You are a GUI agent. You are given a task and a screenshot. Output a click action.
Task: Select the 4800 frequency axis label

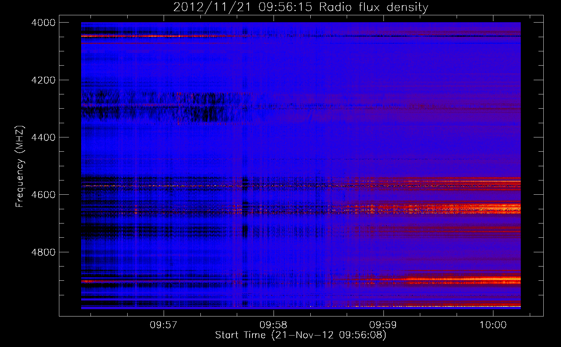[x=43, y=252]
